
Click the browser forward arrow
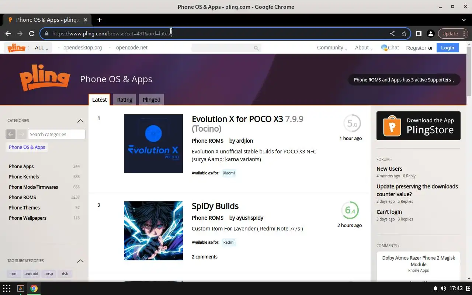coord(20,34)
